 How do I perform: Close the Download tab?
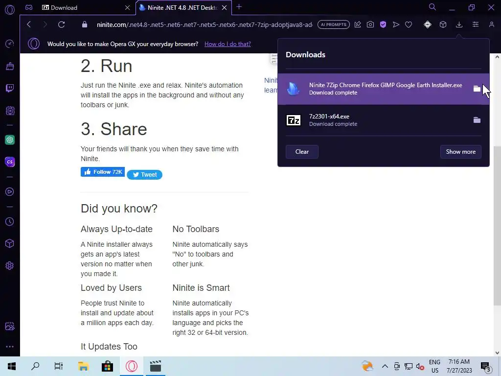coord(128,7)
